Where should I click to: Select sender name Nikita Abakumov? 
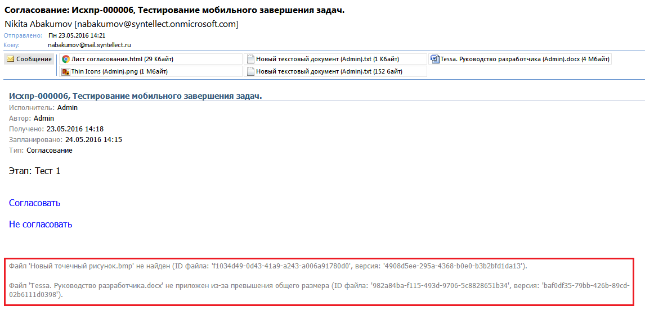coord(38,24)
